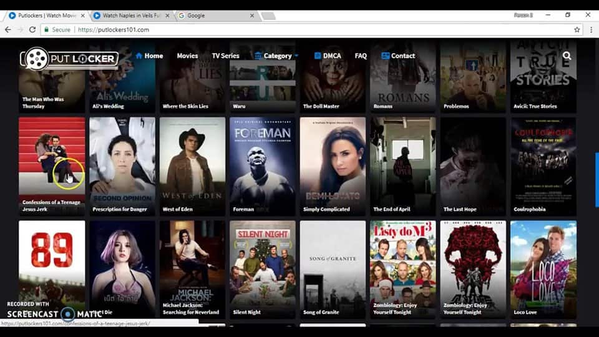The width and height of the screenshot is (599, 337).
Task: Open the Foreman movie poster
Action: [263, 166]
